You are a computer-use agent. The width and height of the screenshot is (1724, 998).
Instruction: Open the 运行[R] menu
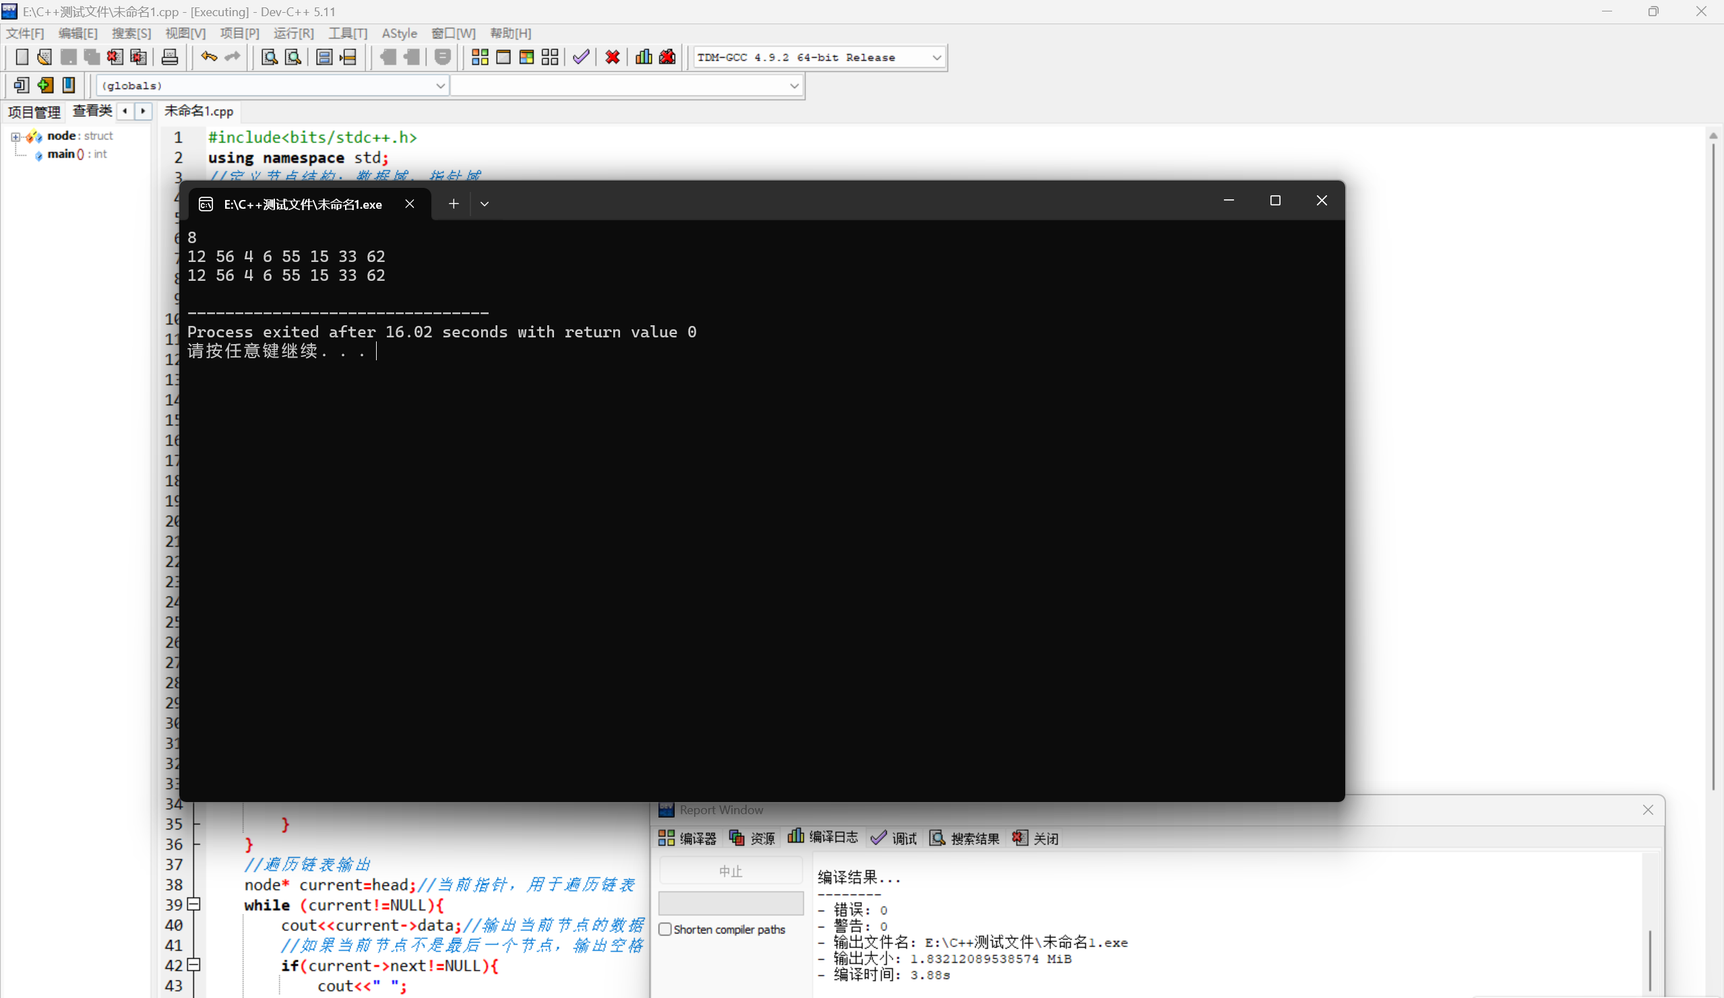293,34
